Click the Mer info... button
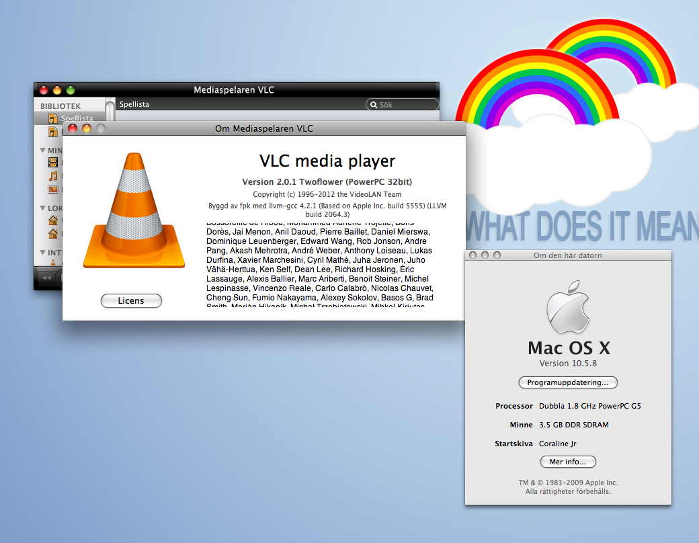 568,462
